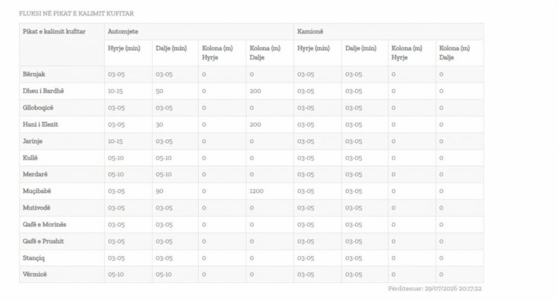Click the FLUKSI NË PIKAT E KALIMIT KUFITAR title
This screenshot has height=301, width=558.
coord(76,14)
